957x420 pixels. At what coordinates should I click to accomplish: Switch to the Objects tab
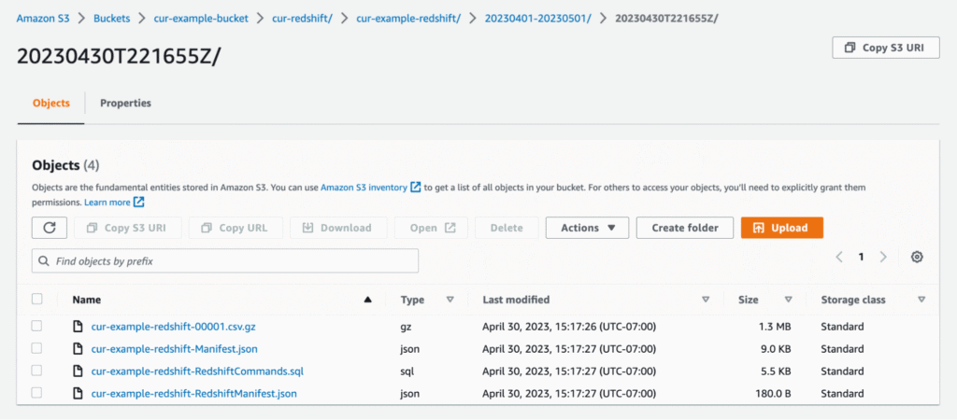pos(51,103)
